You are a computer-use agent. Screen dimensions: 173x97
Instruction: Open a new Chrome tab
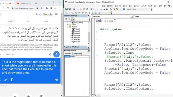(x=36, y=4)
